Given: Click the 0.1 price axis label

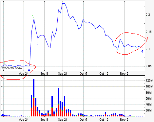Looking at the screenshot, I should tap(148, 49).
